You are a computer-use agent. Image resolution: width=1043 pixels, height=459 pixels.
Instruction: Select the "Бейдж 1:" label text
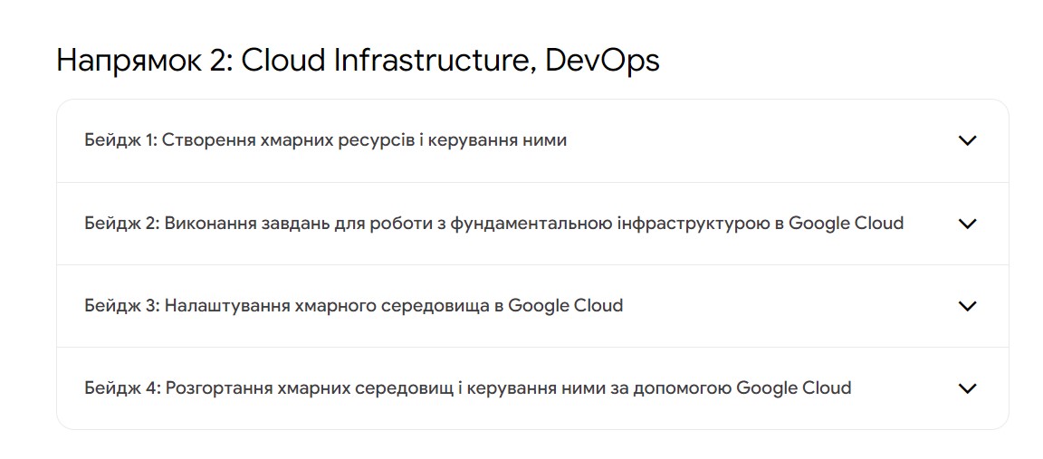120,141
